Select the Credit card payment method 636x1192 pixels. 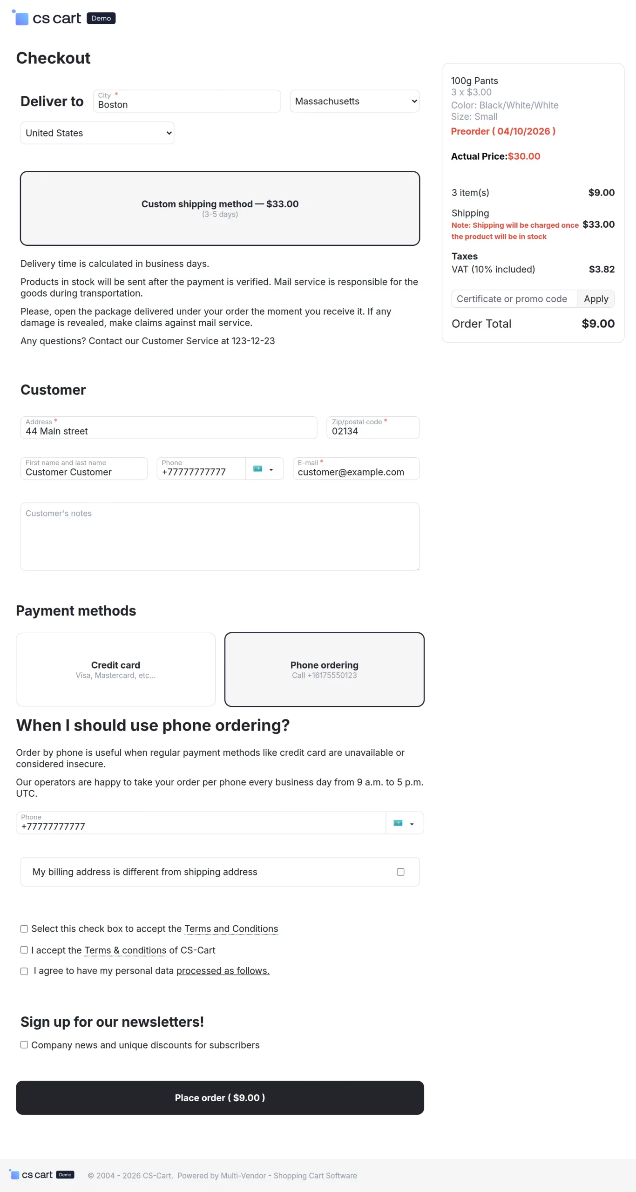coord(115,669)
